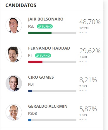This screenshot has width=108, height=130.
Task: Click the green Bolsonaro vote progress bar
Action: click(x=52, y=33)
